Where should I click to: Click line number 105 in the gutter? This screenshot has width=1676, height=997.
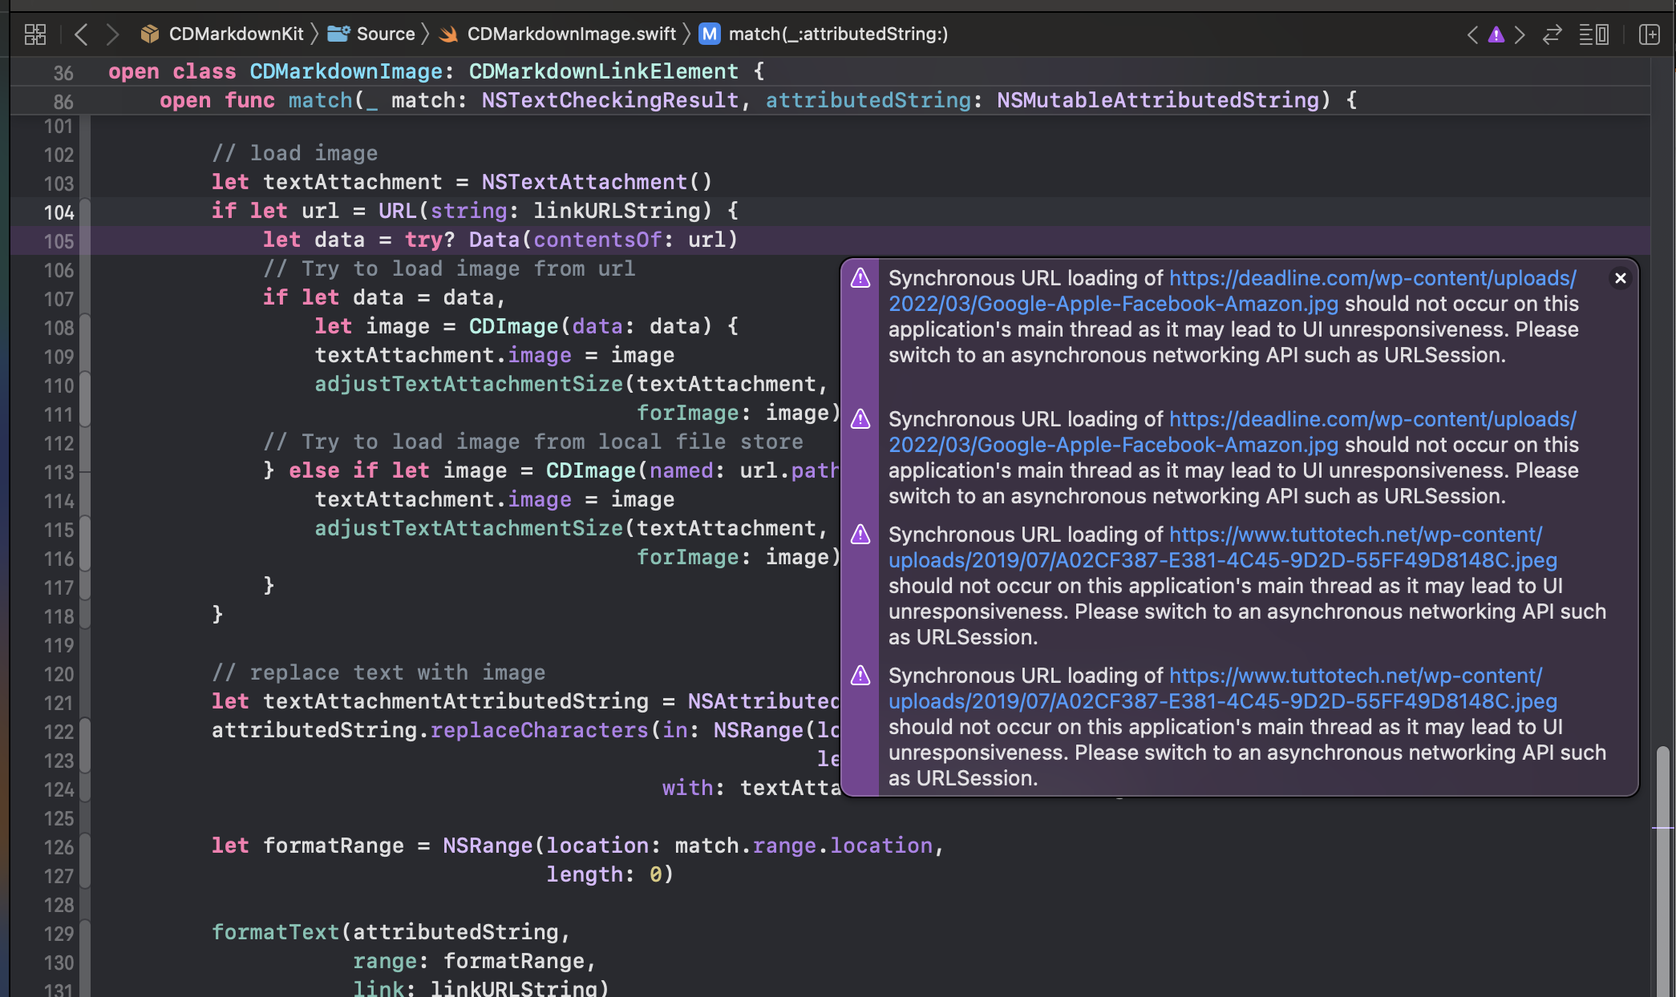pyautogui.click(x=59, y=241)
